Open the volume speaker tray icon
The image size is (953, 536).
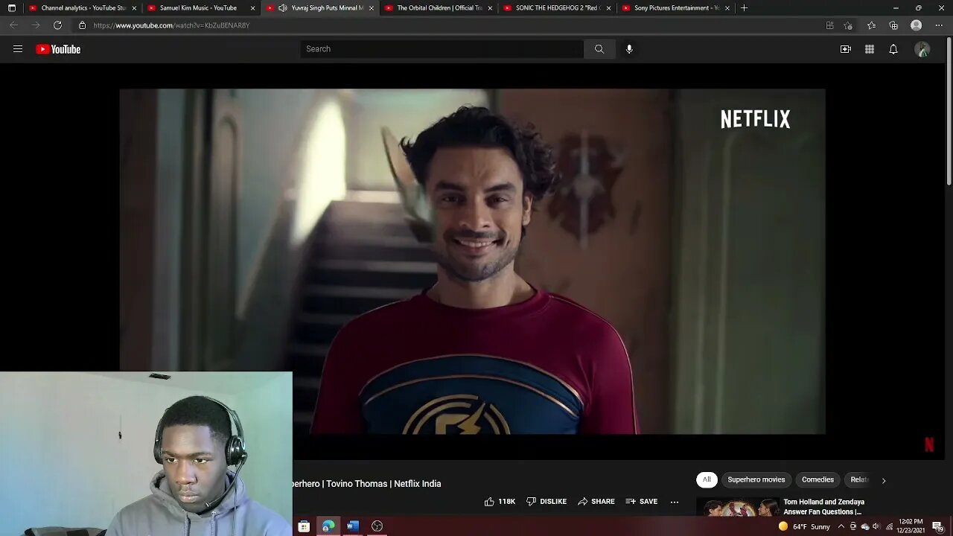pyautogui.click(x=876, y=526)
